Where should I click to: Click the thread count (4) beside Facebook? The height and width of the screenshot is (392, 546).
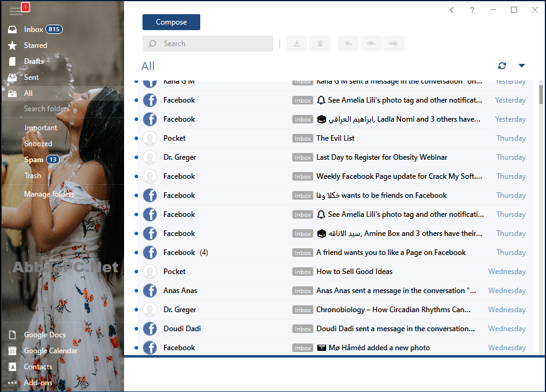(x=204, y=253)
